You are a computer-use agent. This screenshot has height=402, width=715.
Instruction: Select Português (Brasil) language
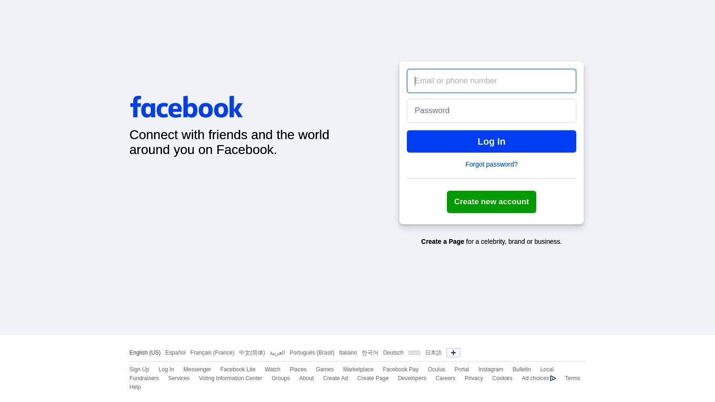(312, 353)
